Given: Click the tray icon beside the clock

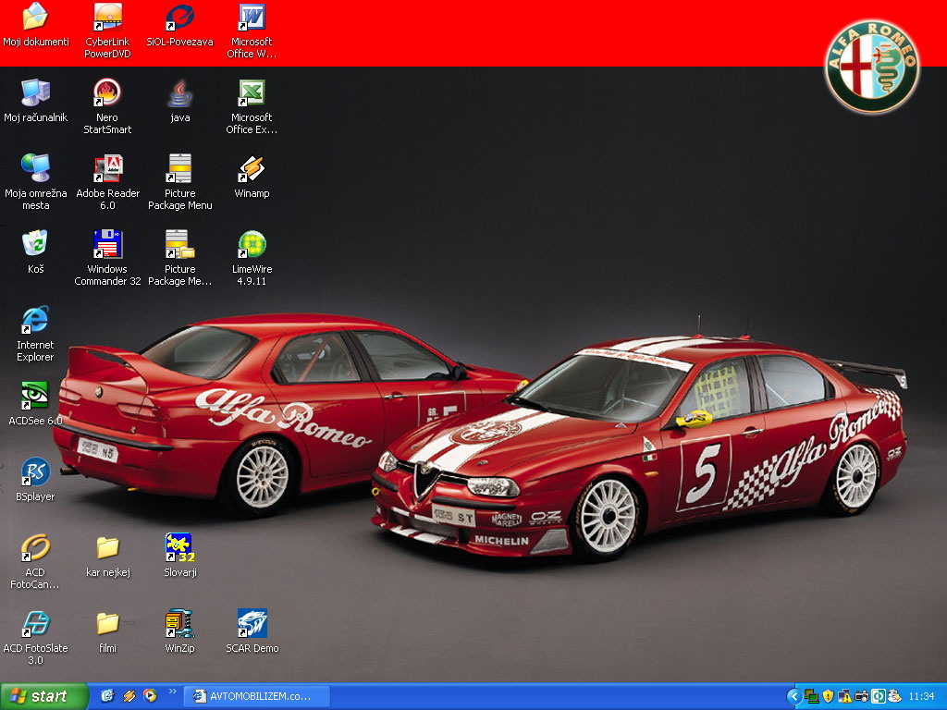Looking at the screenshot, I should pos(894,697).
